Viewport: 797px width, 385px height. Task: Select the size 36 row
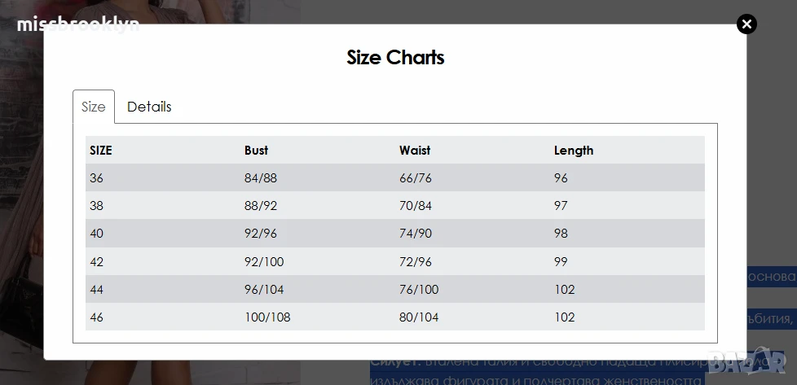pos(395,177)
